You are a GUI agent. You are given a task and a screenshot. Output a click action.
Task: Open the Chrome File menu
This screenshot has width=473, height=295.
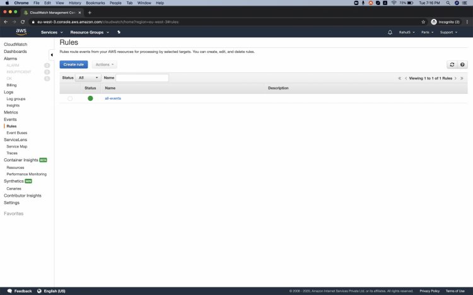37,3
